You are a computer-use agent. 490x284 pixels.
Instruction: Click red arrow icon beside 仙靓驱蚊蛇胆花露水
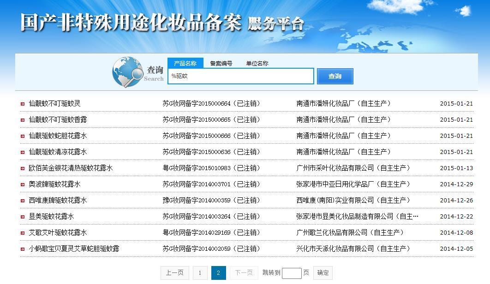click(23, 136)
